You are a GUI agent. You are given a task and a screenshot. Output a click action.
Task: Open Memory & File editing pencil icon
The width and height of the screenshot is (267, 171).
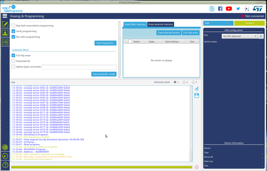click(5, 24)
